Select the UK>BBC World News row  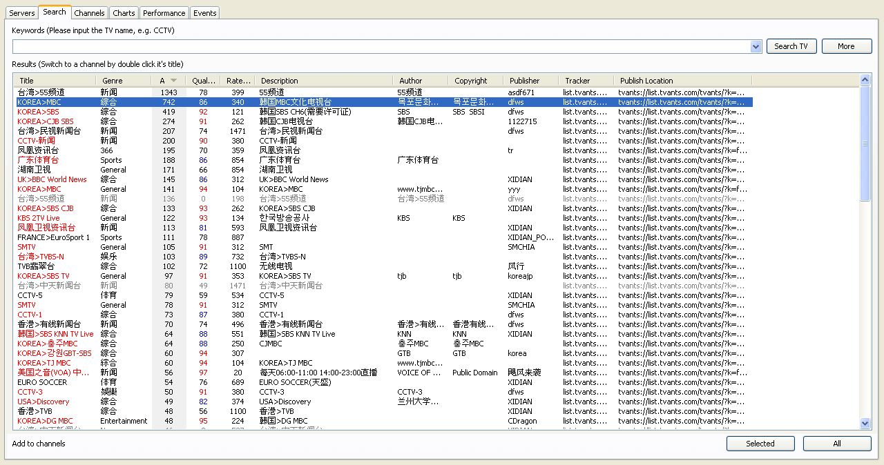tap(383, 179)
